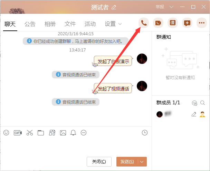The width and height of the screenshot is (210, 171).
Task: Click the 发起了视频通话 message bubble
Action: pos(113,88)
